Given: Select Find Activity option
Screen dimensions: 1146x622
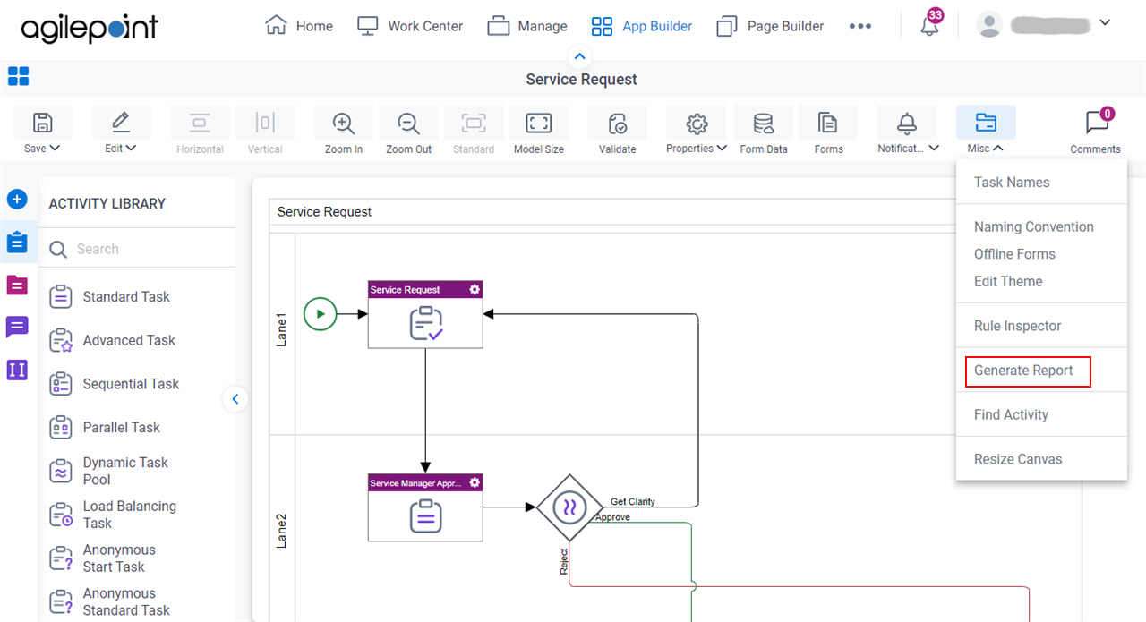Looking at the screenshot, I should point(1011,414).
